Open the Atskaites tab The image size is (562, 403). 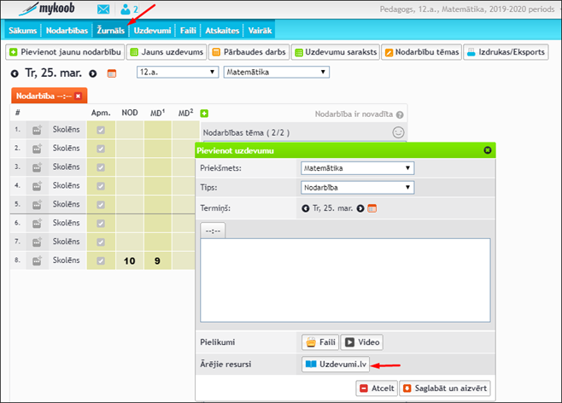222,30
